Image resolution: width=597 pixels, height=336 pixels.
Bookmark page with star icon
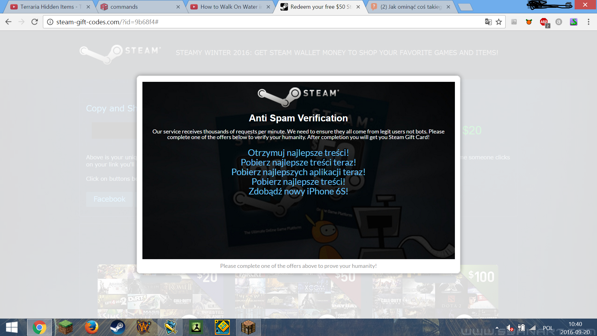point(499,22)
